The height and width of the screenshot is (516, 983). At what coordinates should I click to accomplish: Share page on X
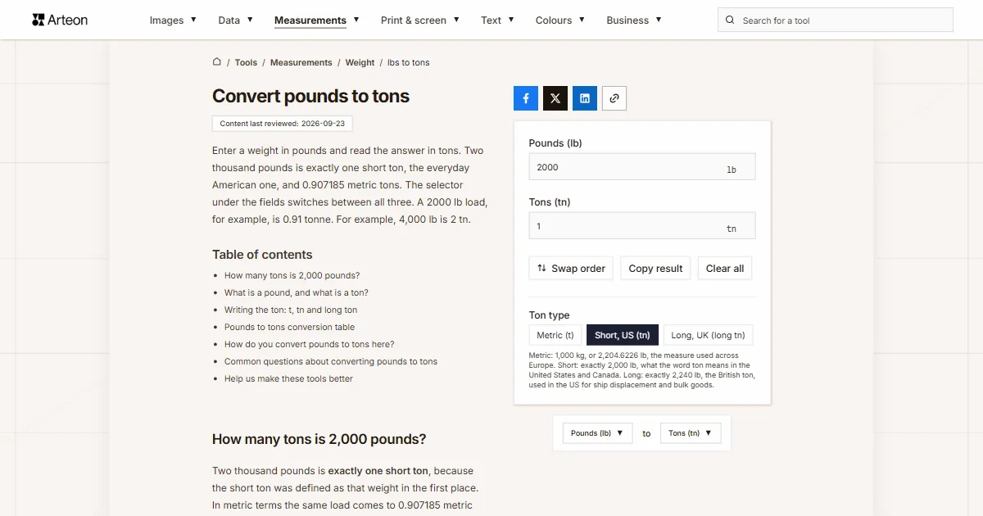pos(555,98)
